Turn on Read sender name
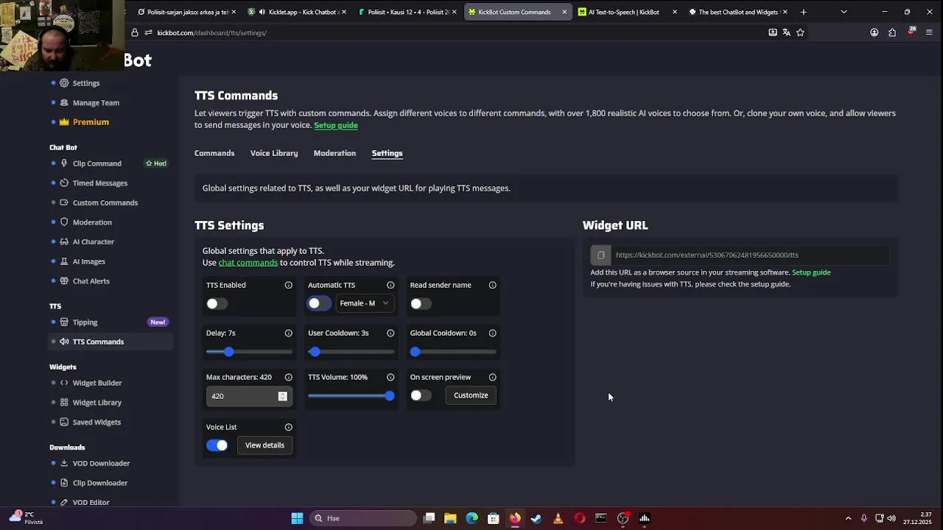943x530 pixels. pyautogui.click(x=421, y=303)
